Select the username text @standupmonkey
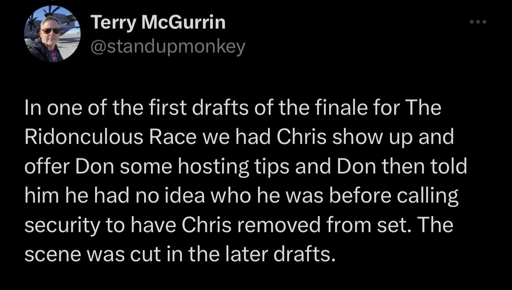Image resolution: width=512 pixels, height=290 pixels. pyautogui.click(x=167, y=45)
